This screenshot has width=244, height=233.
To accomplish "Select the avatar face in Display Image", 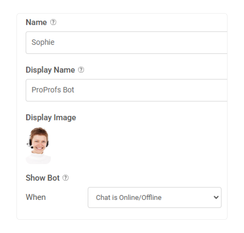I will coord(39,142).
